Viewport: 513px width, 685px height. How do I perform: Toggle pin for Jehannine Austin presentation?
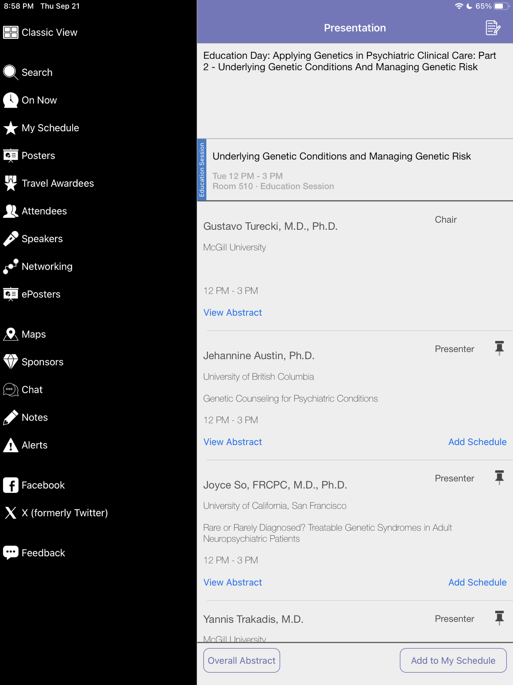(x=499, y=348)
